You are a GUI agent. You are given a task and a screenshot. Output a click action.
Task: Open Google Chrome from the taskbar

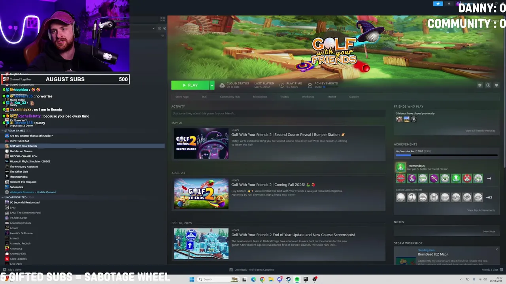pos(262,279)
